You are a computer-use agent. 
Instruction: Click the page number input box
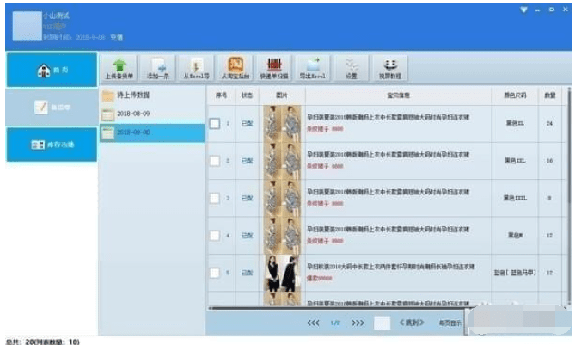tap(382, 323)
